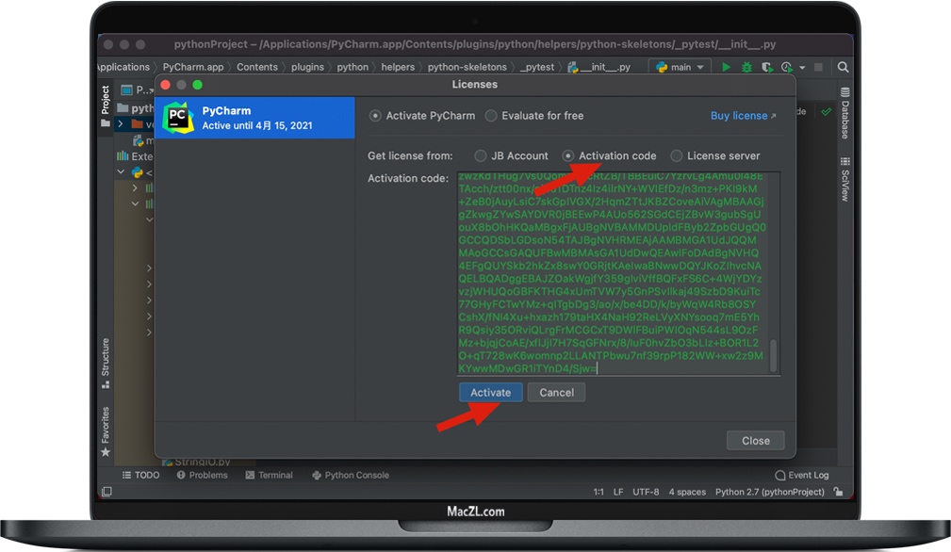Click the python breadcrumb
Screen dimensions: 951x552
(353, 67)
